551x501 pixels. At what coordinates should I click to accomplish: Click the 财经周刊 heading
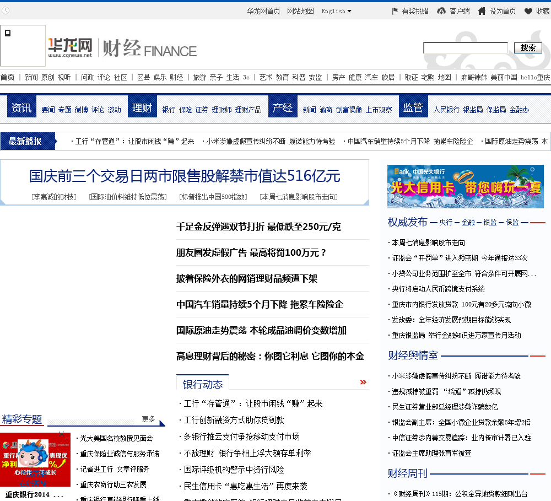(408, 473)
